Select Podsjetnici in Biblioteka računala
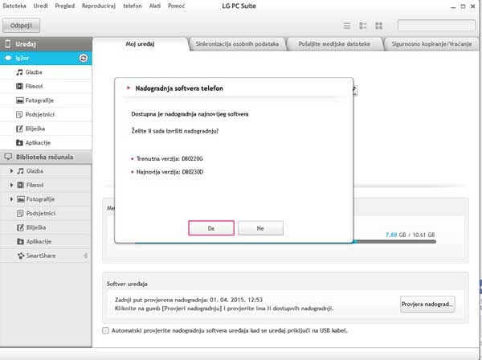 (46, 214)
